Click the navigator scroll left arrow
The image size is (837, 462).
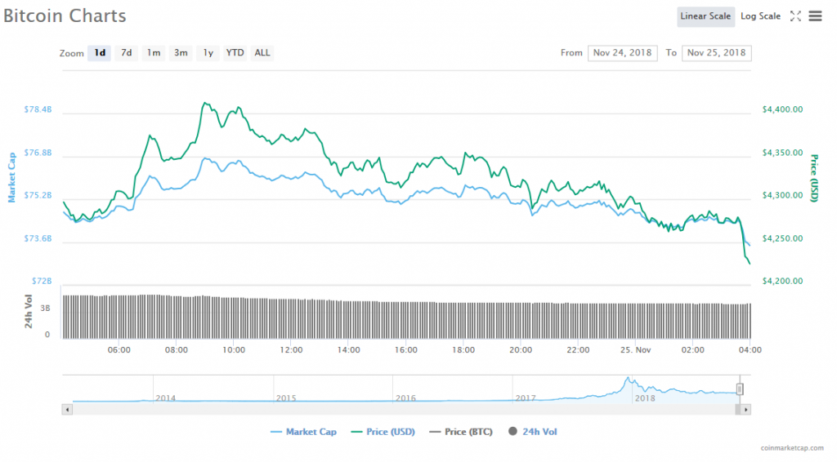click(x=67, y=406)
